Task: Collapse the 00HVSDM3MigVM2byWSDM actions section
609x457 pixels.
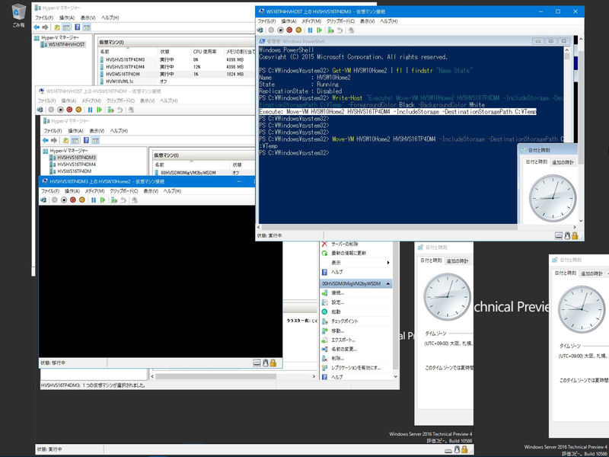Action: tap(388, 283)
